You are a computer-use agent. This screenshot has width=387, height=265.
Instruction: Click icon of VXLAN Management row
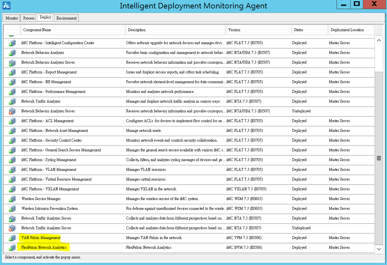(x=12, y=189)
